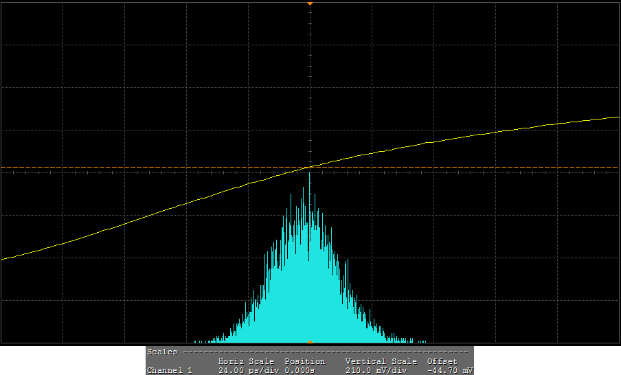This screenshot has width=621, height=375.
Task: Click the Vertical Scale column header
Action: pos(381,361)
